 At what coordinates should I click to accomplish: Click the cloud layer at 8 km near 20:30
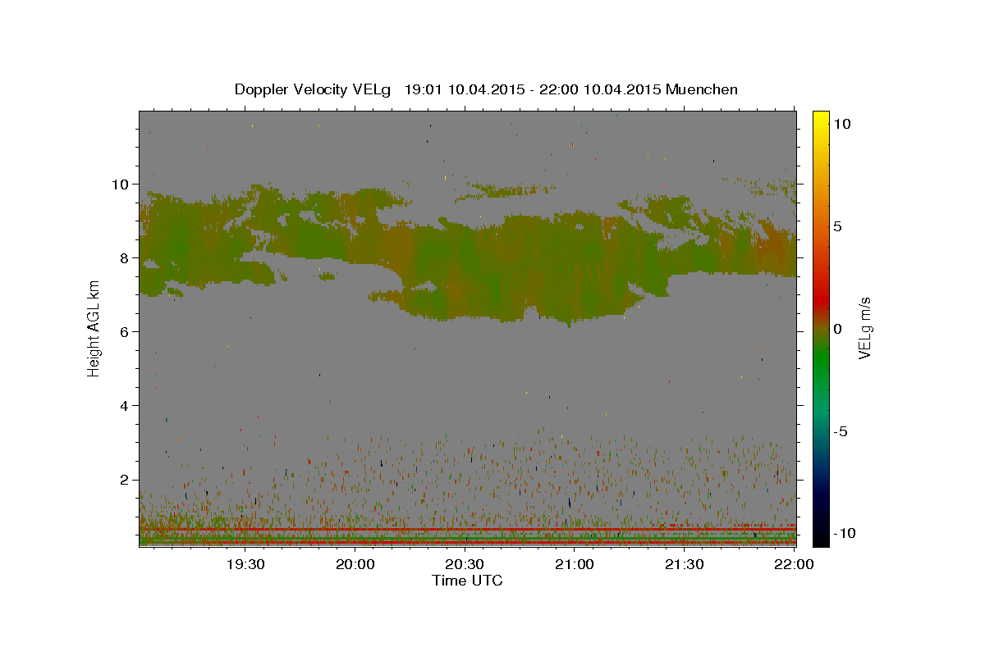coord(465,258)
